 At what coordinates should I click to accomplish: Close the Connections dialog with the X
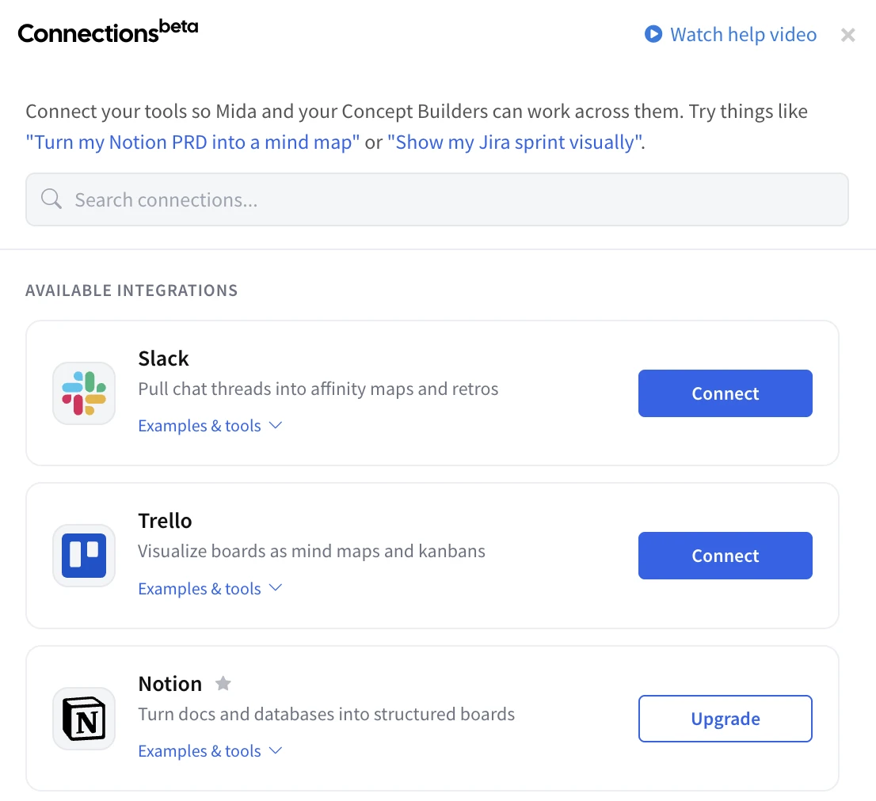[x=848, y=35]
